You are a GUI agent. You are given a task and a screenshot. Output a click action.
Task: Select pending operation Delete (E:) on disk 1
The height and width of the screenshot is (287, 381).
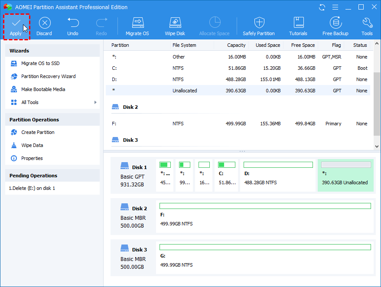click(32, 188)
